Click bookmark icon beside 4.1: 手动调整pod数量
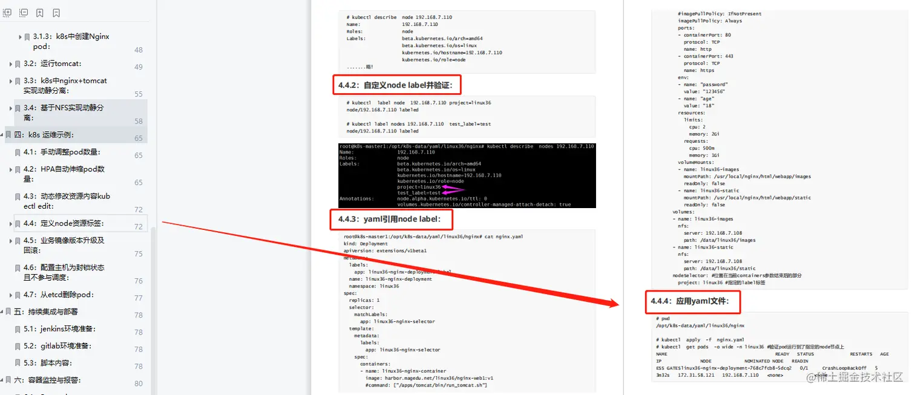915x395 pixels. click(x=18, y=152)
